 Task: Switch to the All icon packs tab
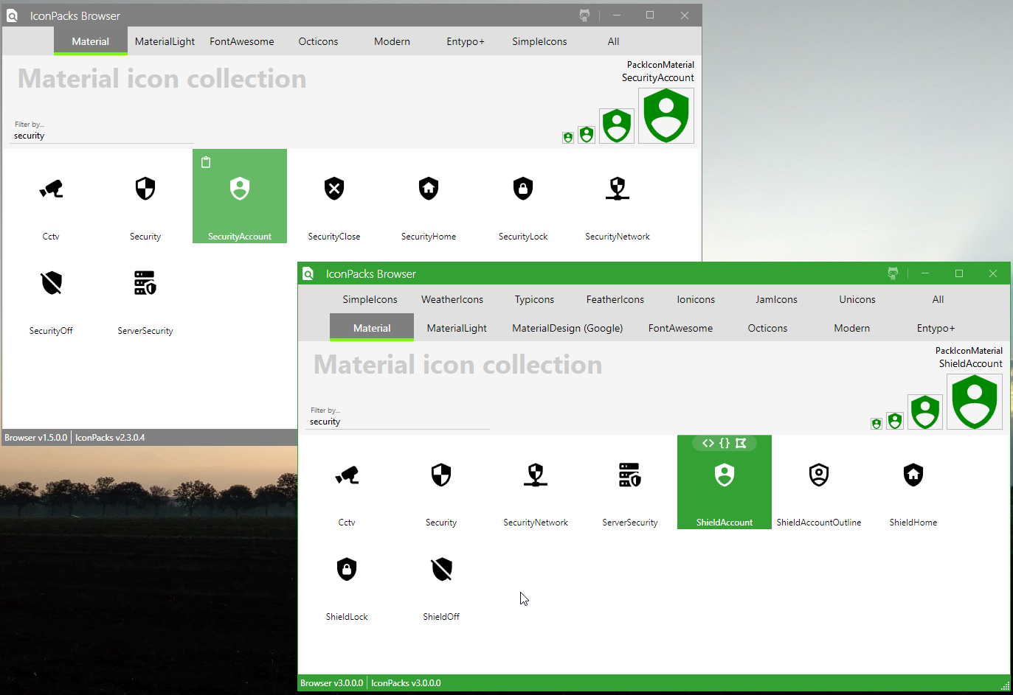pos(938,299)
